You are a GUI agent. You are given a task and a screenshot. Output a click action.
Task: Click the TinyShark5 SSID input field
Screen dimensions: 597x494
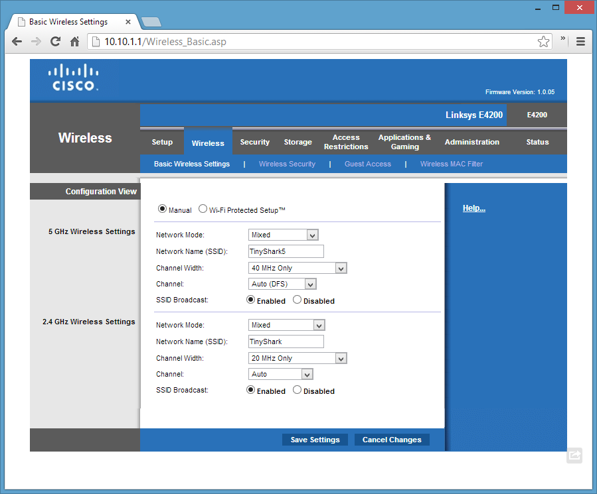click(286, 251)
